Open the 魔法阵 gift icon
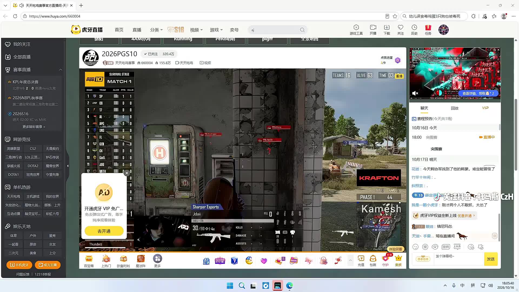 click(141, 261)
